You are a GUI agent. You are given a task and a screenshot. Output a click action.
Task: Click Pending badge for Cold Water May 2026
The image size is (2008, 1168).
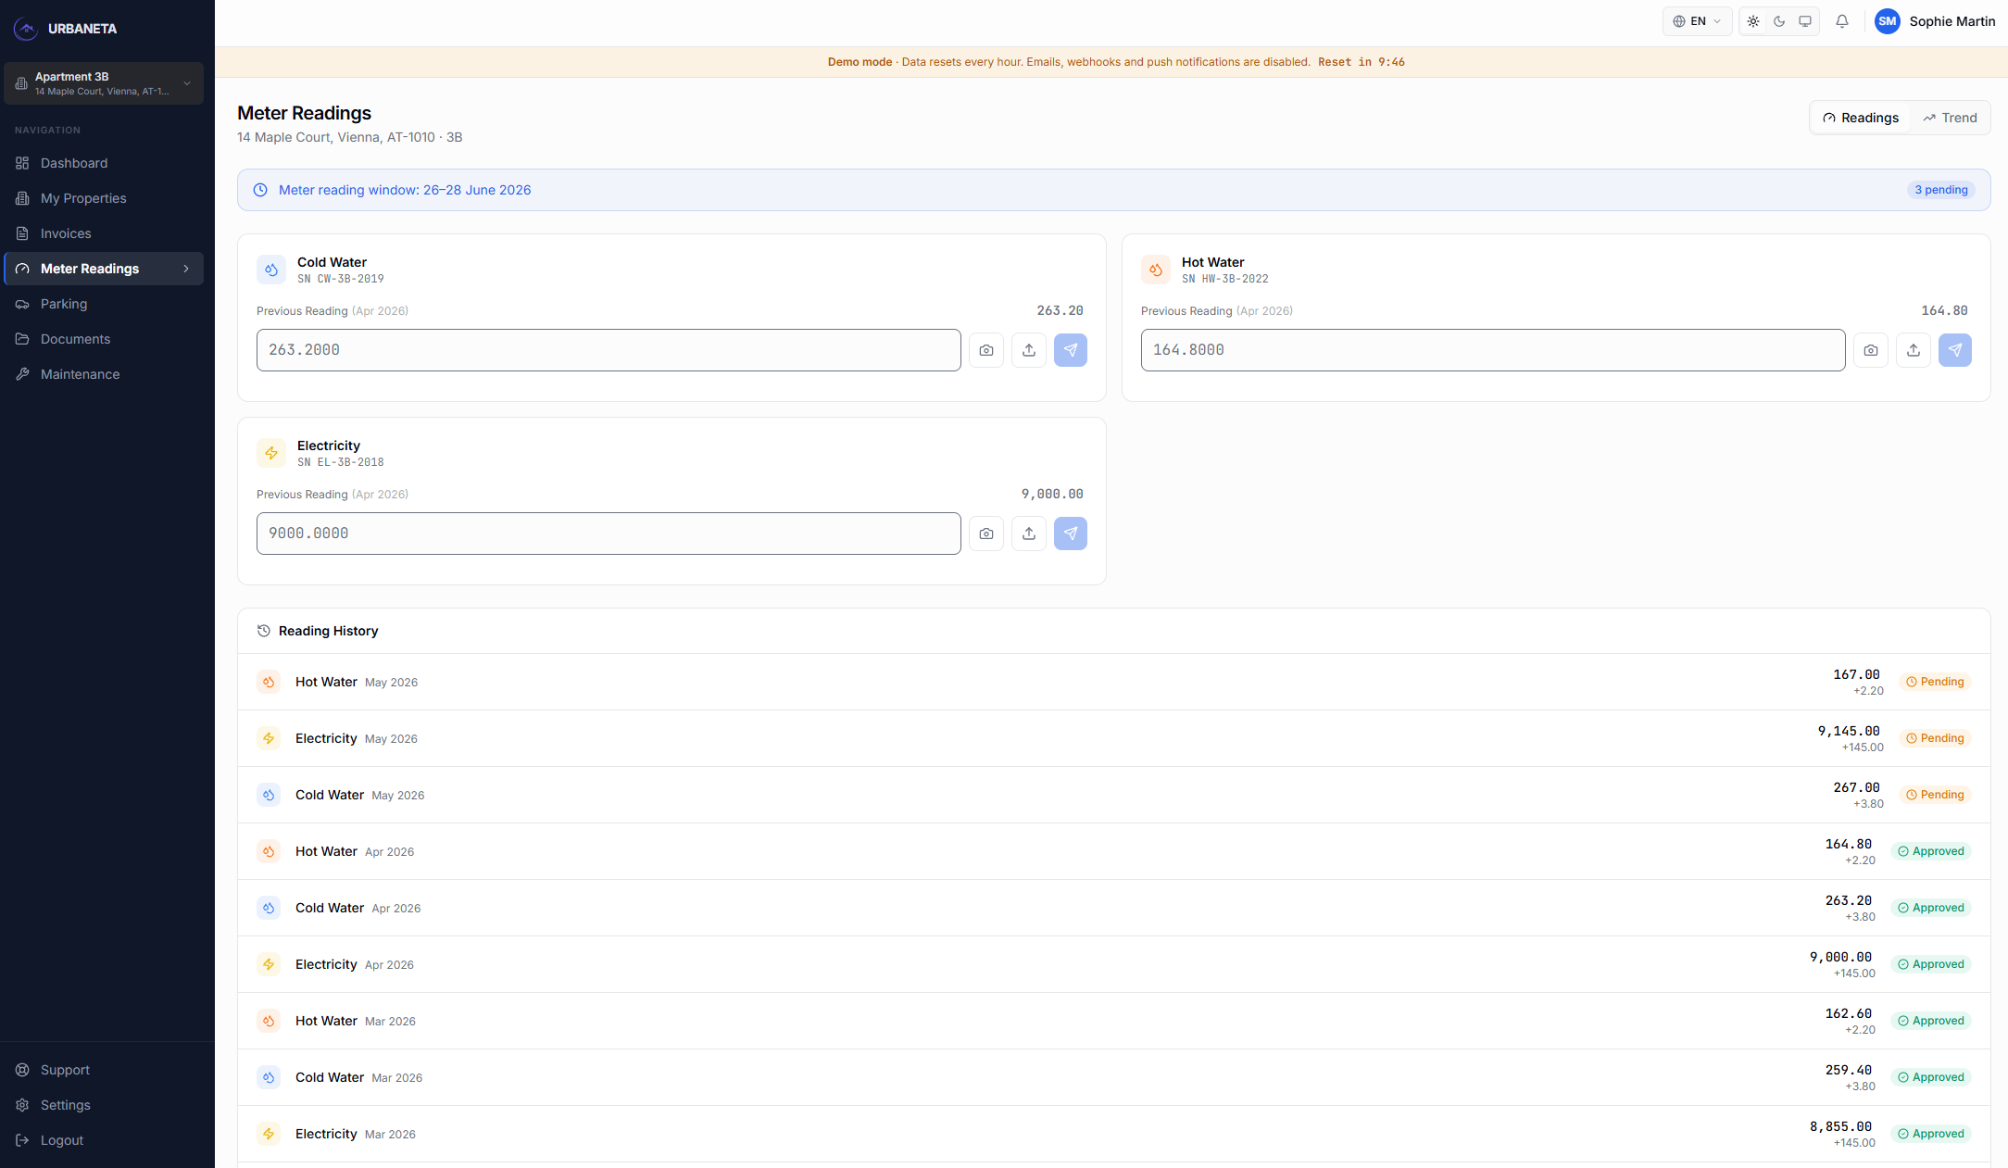pos(1935,795)
